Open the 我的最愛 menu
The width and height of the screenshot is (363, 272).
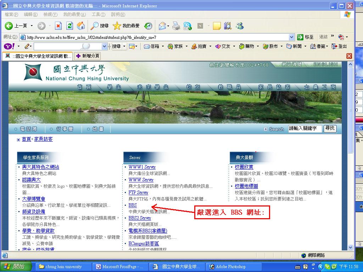coord(74,15)
